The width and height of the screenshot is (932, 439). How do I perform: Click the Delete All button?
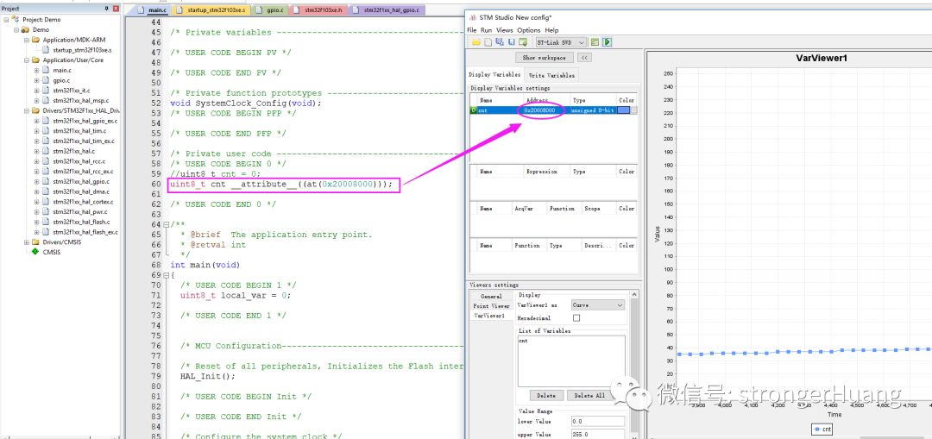[589, 395]
